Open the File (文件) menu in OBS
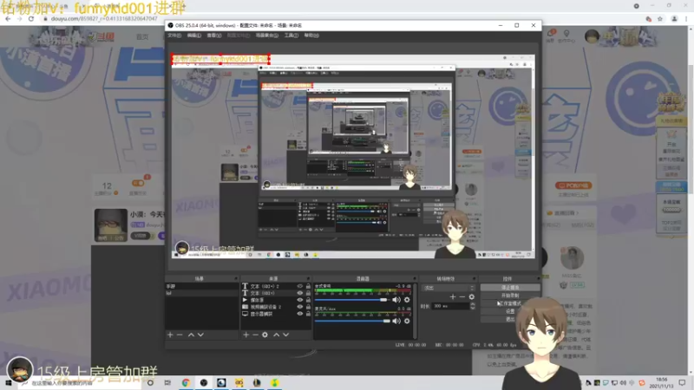The width and height of the screenshot is (694, 390). [174, 36]
